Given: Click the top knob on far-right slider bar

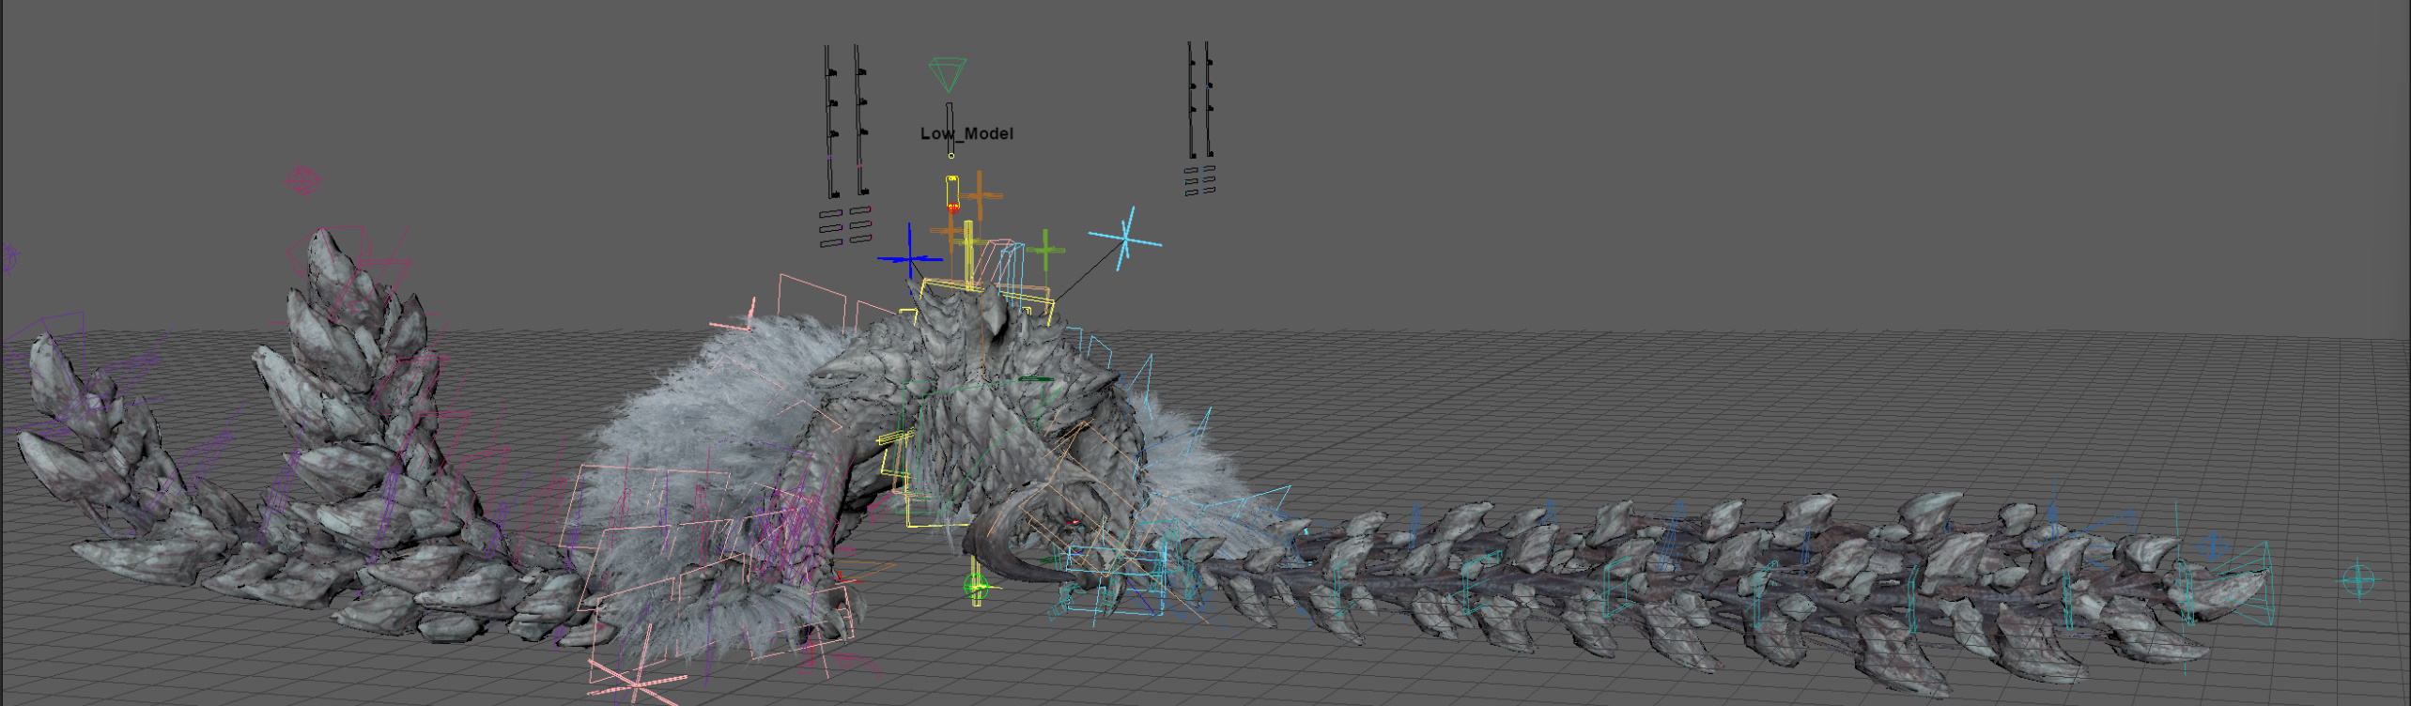Looking at the screenshot, I should pos(1209,62).
